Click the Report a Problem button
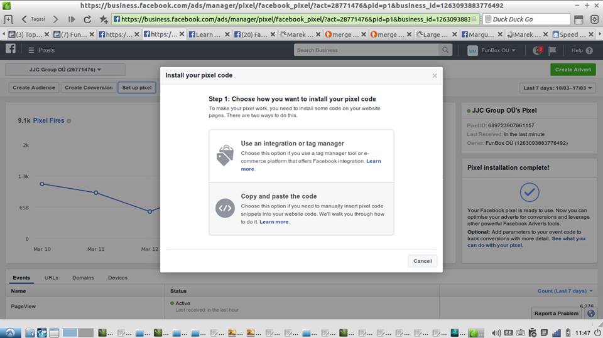Image resolution: width=603 pixels, height=338 pixels. pos(557,314)
